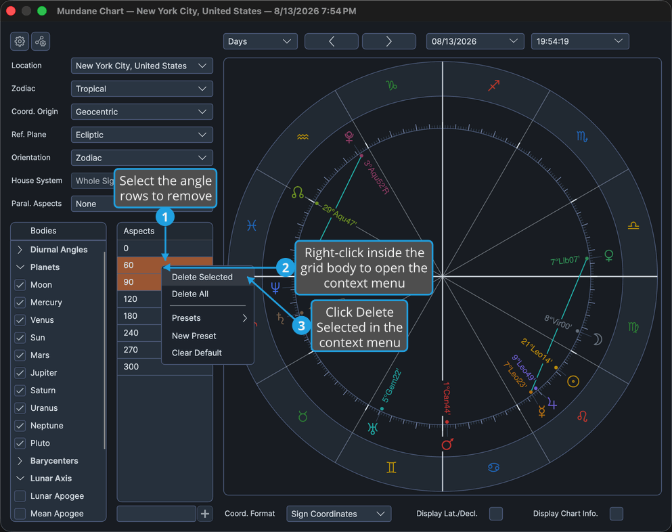Click the Mercury glyph in the chart
This screenshot has height=532, width=672.
541,411
